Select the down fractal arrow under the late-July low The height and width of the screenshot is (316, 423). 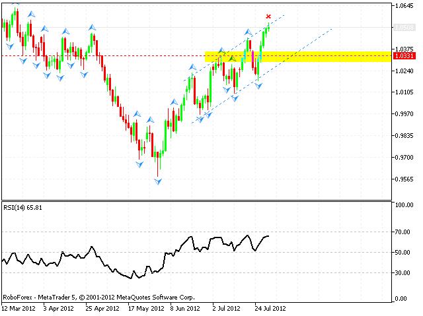(258, 86)
